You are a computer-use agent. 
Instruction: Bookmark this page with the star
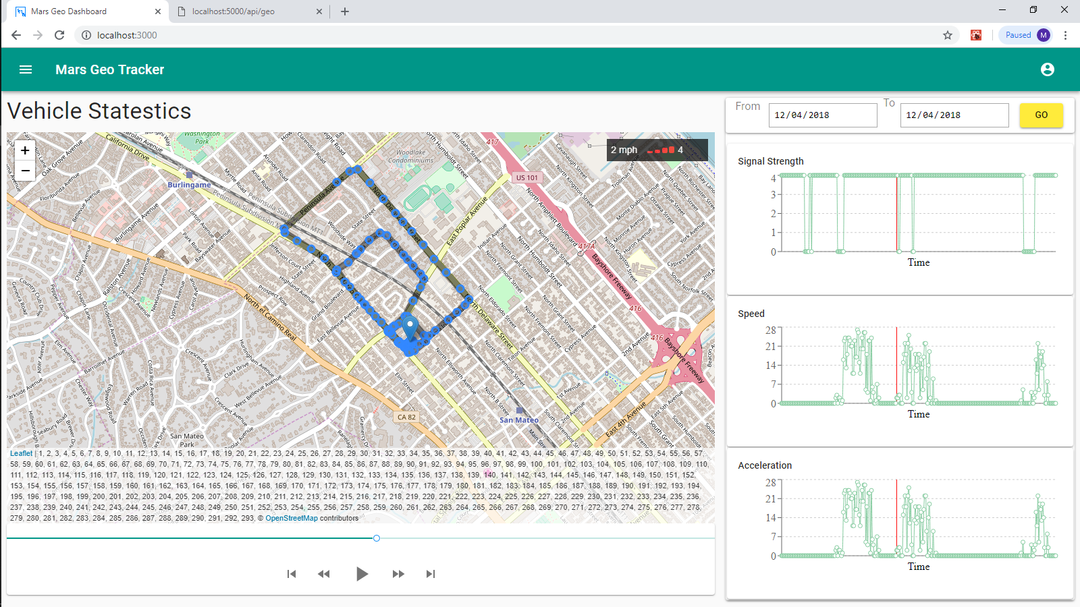948,35
